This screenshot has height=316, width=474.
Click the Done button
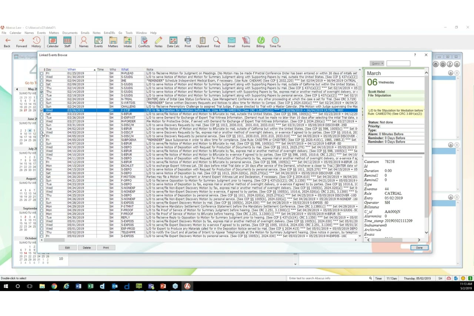click(x=419, y=248)
